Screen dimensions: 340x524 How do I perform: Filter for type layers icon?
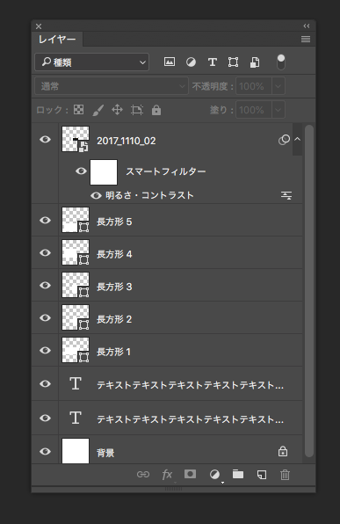pos(213,62)
